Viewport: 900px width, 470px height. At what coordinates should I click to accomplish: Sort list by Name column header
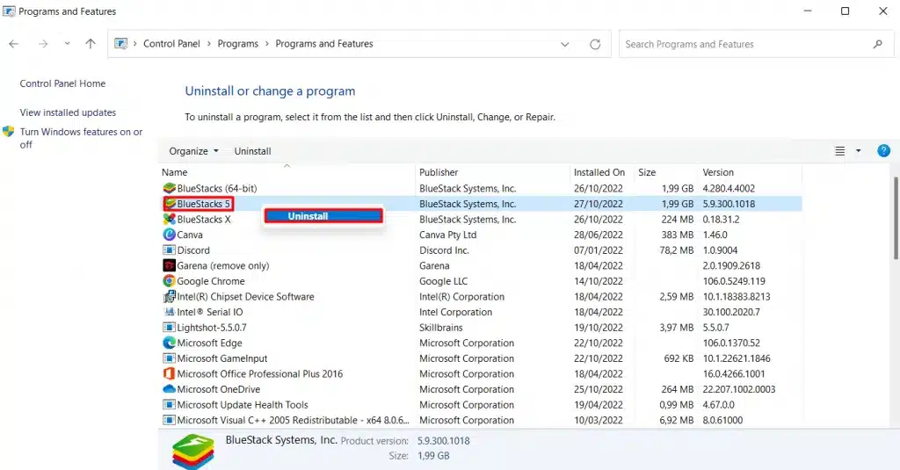[x=287, y=172]
